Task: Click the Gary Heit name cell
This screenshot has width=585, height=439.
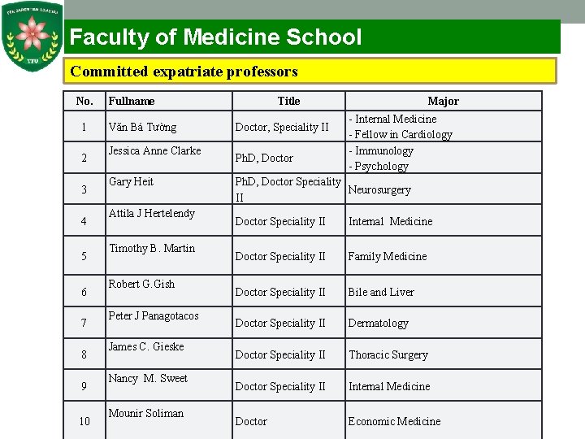Action: (131, 181)
